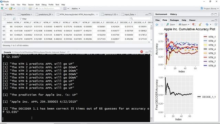The width and height of the screenshot is (220, 124).
Task: Open the Tools menu
Action: [x=57, y=4]
